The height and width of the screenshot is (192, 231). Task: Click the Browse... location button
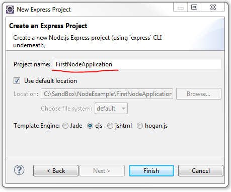pyautogui.click(x=199, y=94)
